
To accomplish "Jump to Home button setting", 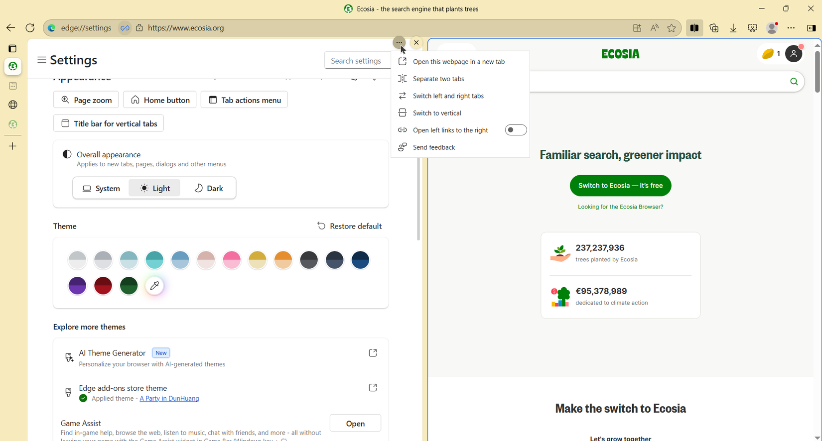I will pyautogui.click(x=160, y=100).
